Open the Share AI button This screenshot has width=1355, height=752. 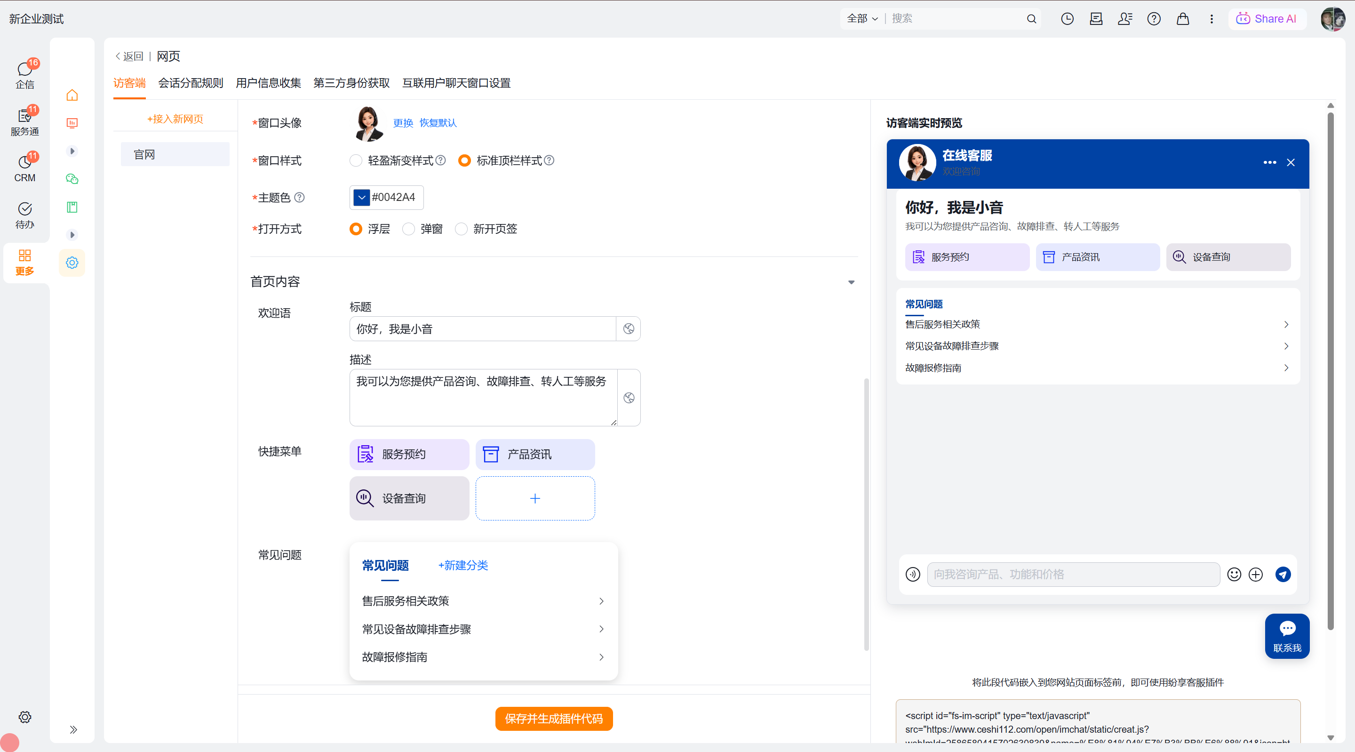(x=1267, y=19)
